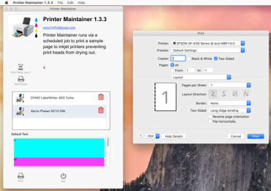The height and width of the screenshot is (191, 271).
Task: Open the Edit menu
Action: pyautogui.click(x=70, y=3)
